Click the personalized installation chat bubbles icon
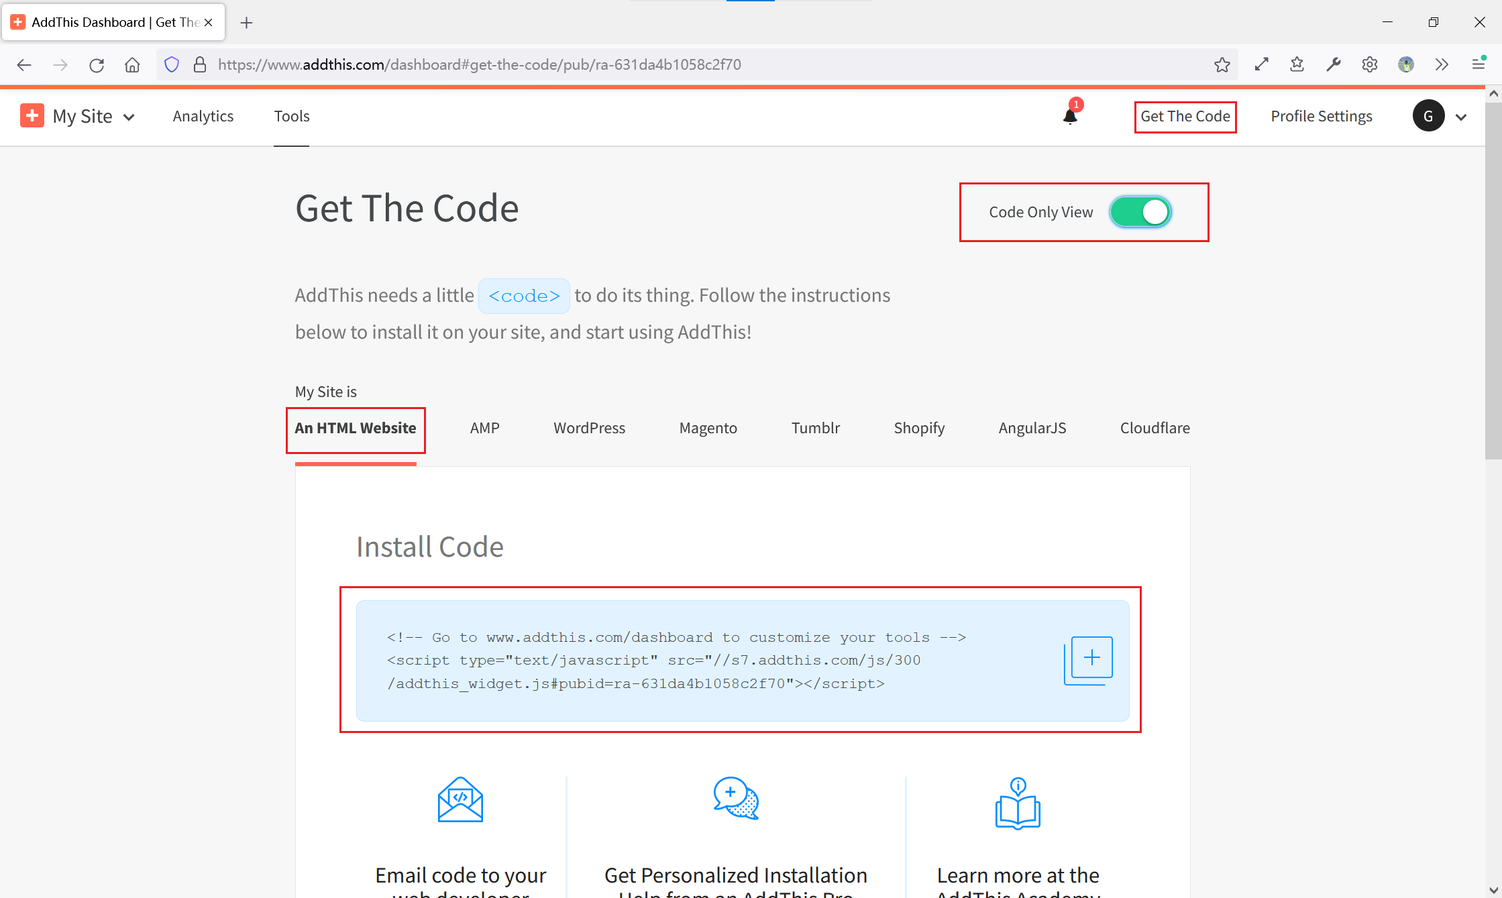The image size is (1502, 898). 736,798
